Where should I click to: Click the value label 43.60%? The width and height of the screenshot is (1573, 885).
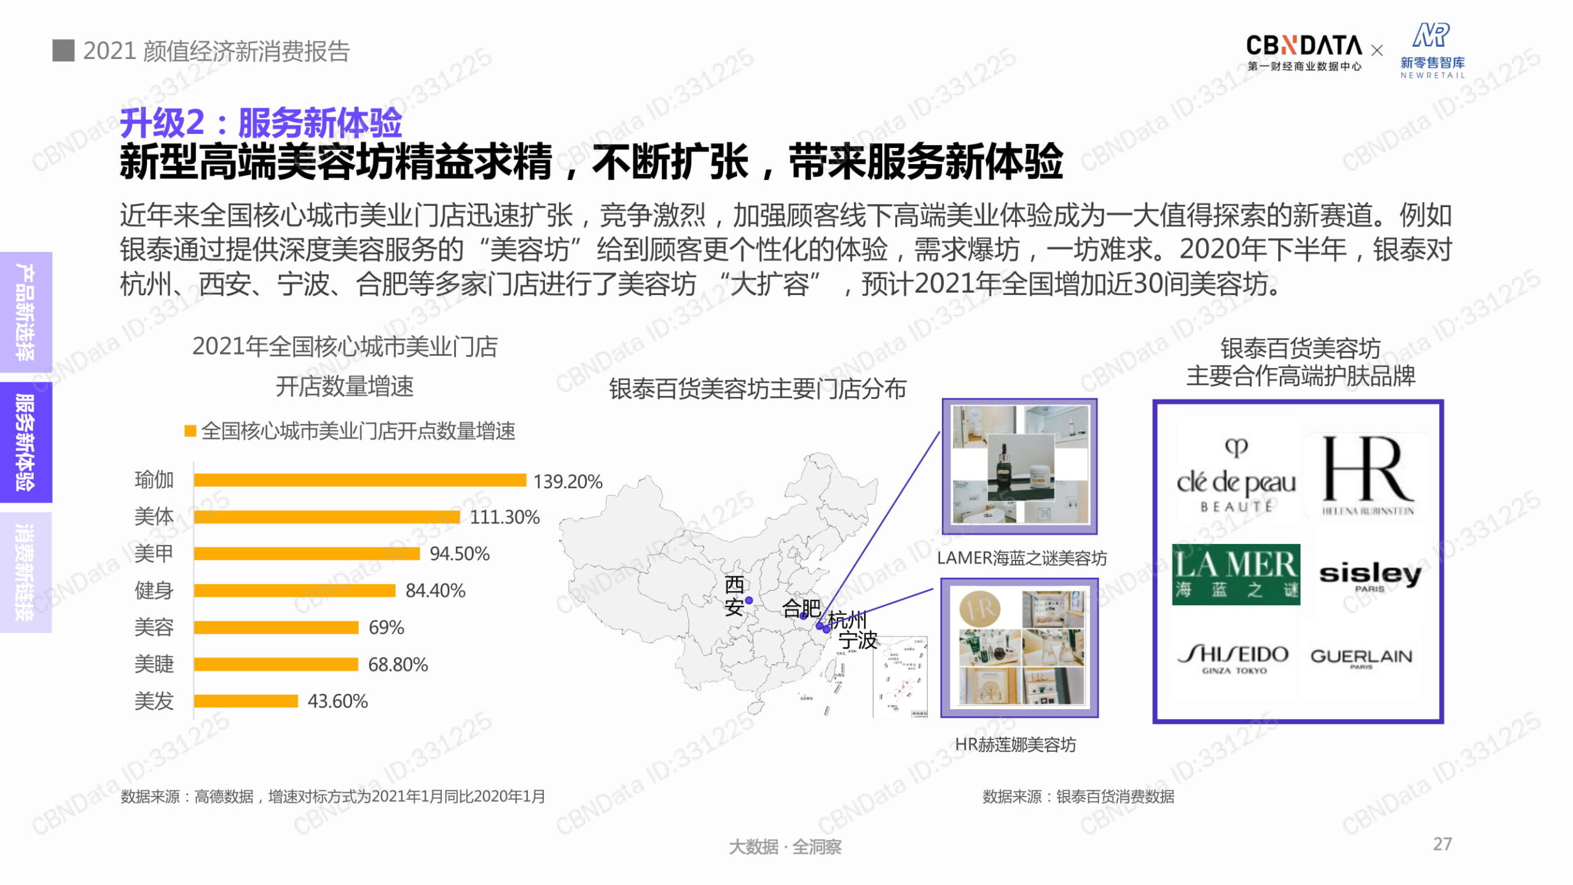coord(337,701)
